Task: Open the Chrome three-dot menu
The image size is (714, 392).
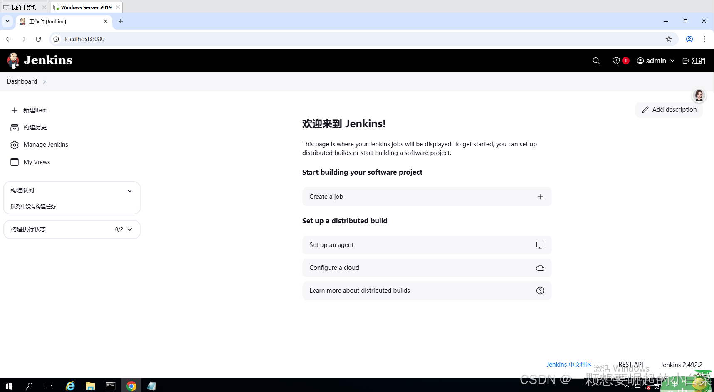Action: pos(704,39)
